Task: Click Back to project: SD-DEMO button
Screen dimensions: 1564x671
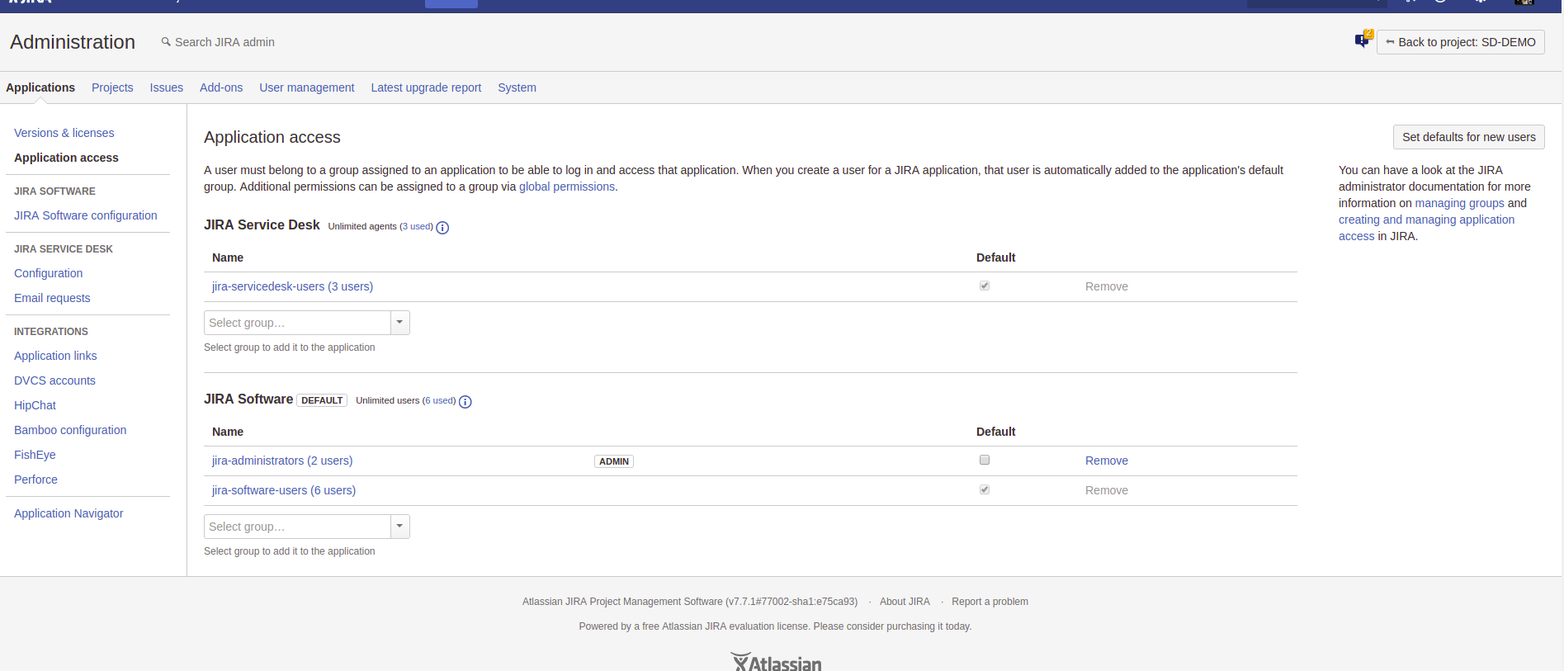Action: click(1460, 42)
